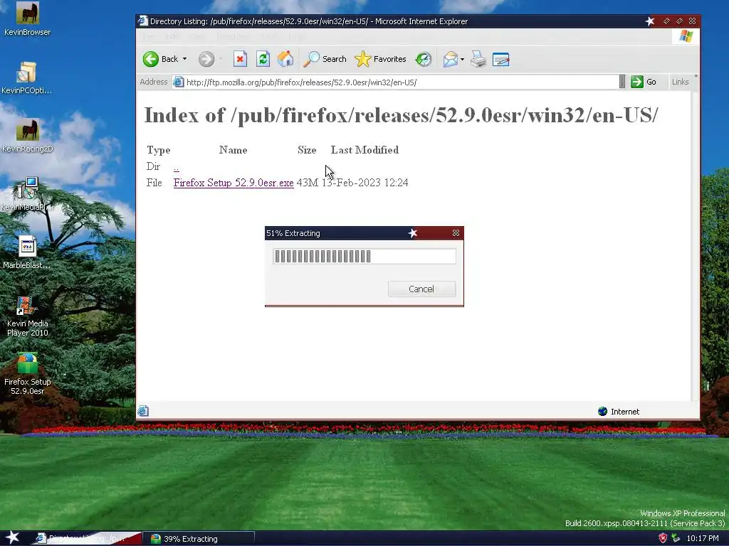The width and height of the screenshot is (729, 546).
Task: Click the '43M' file size text
Action: (308, 183)
